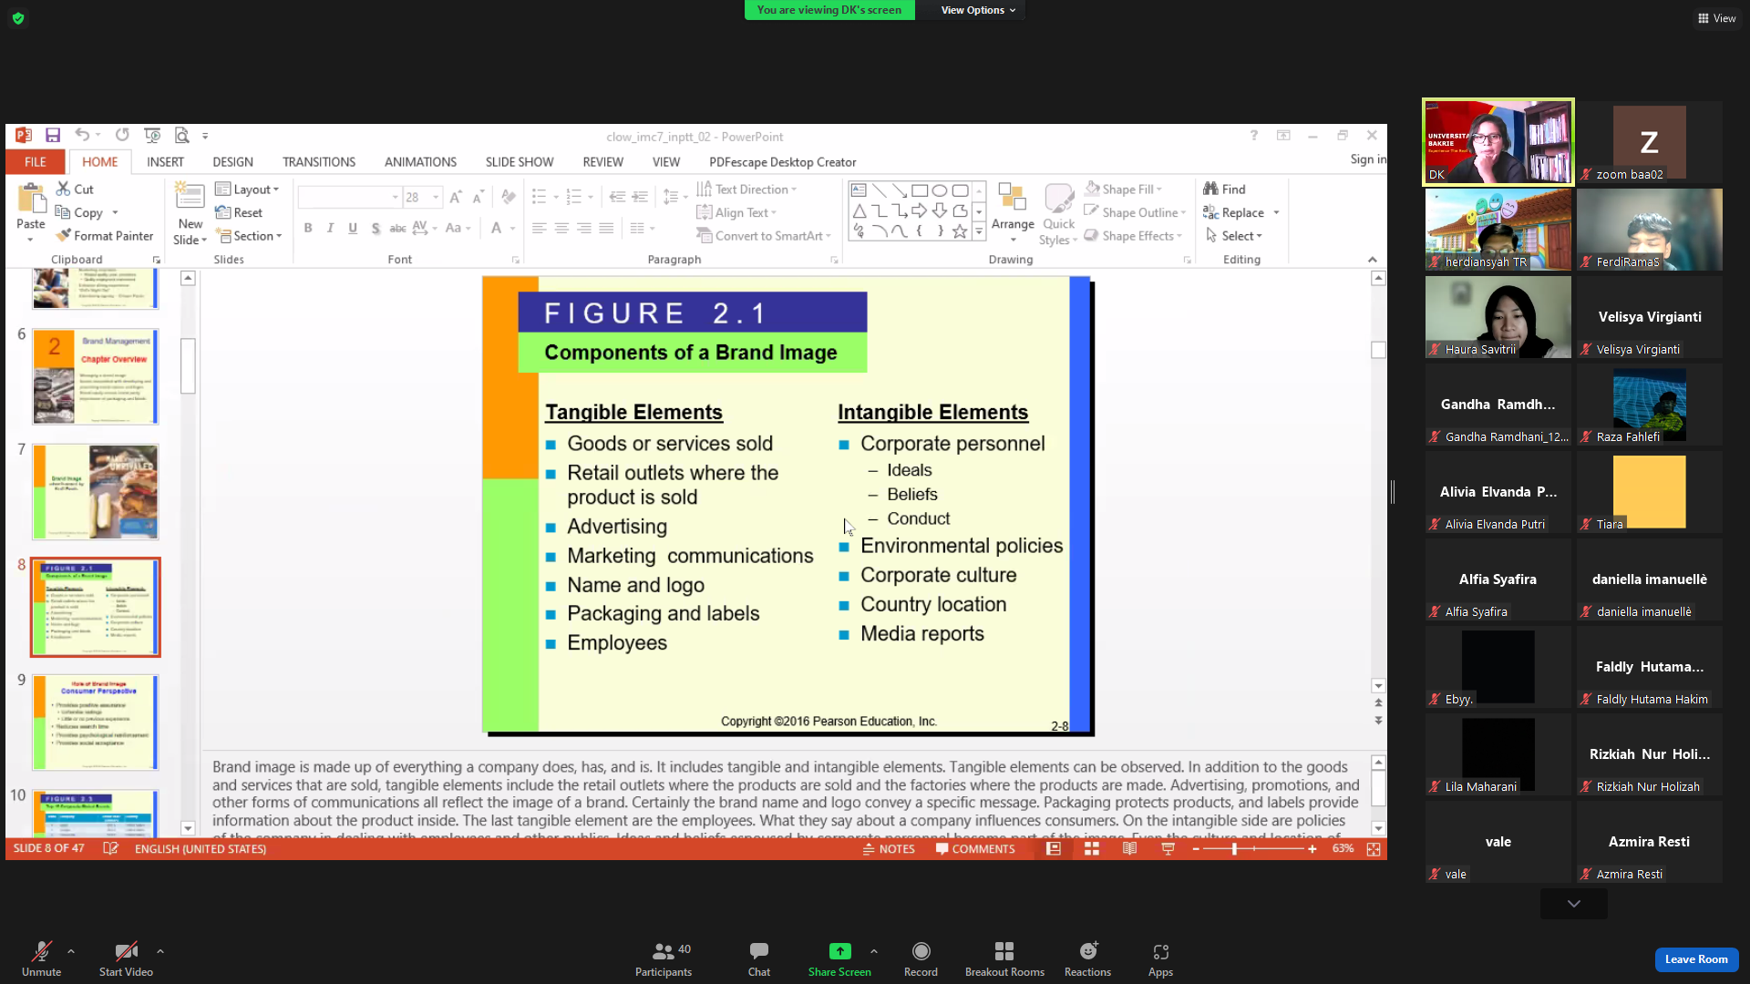The width and height of the screenshot is (1750, 984).
Task: Toggle Italic formatting
Action: click(x=330, y=228)
